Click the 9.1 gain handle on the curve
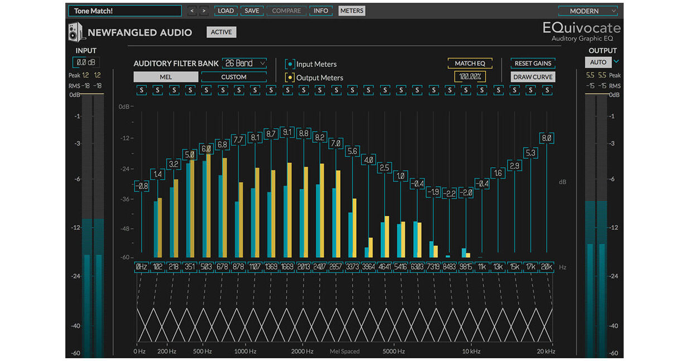Viewport: 689px width, 361px height. point(288,132)
